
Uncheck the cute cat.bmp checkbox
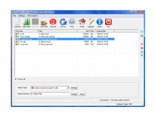pyautogui.click(x=16, y=36)
